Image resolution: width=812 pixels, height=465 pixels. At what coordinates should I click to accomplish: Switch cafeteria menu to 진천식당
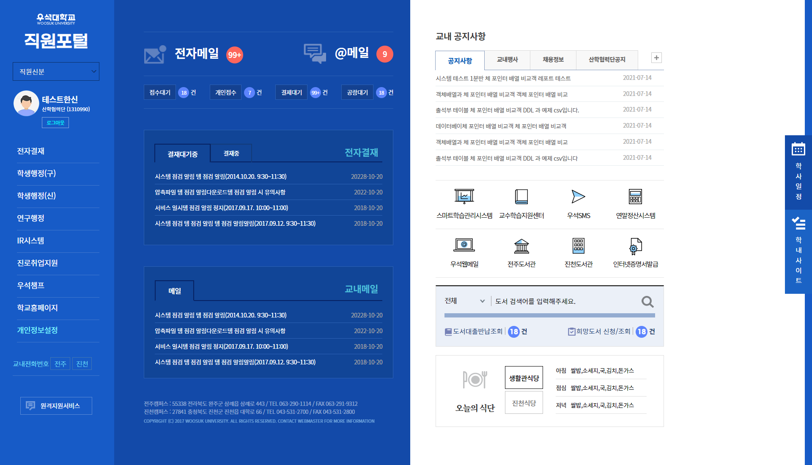[x=524, y=403]
